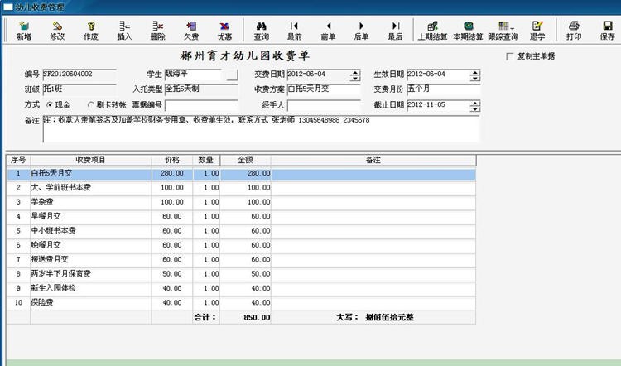Select the 现金 payment radio button
Viewport: 621px width, 366px height.
50,104
